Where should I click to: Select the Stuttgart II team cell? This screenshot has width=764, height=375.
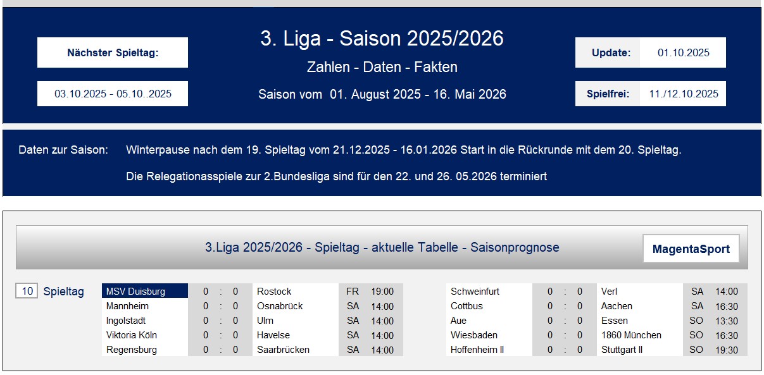tap(639, 350)
